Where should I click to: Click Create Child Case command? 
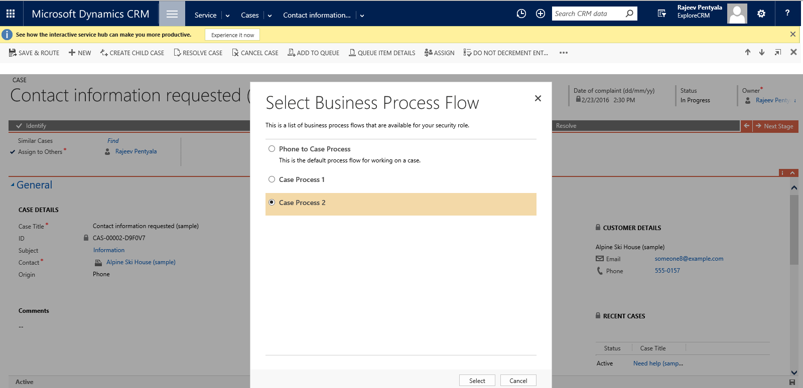tap(132, 53)
